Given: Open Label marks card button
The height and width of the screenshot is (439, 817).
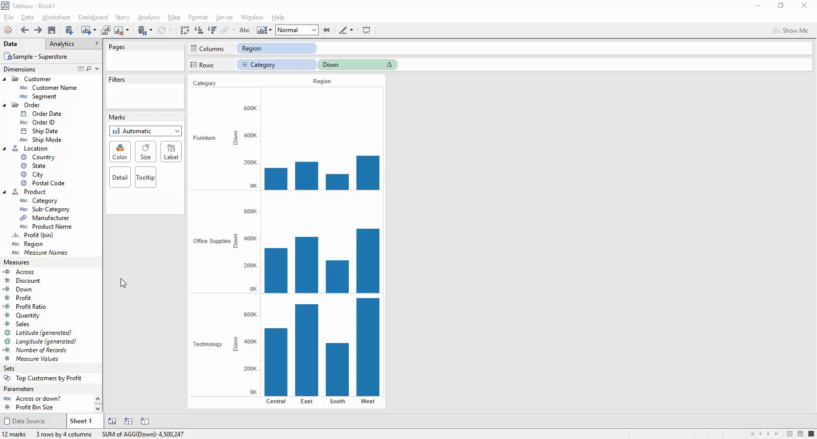Looking at the screenshot, I should click(171, 152).
